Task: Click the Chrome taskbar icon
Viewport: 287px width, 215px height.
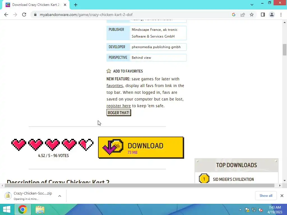Action: click(x=22, y=209)
